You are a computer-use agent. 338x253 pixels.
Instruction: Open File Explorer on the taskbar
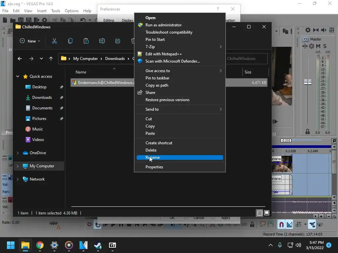pos(25,245)
